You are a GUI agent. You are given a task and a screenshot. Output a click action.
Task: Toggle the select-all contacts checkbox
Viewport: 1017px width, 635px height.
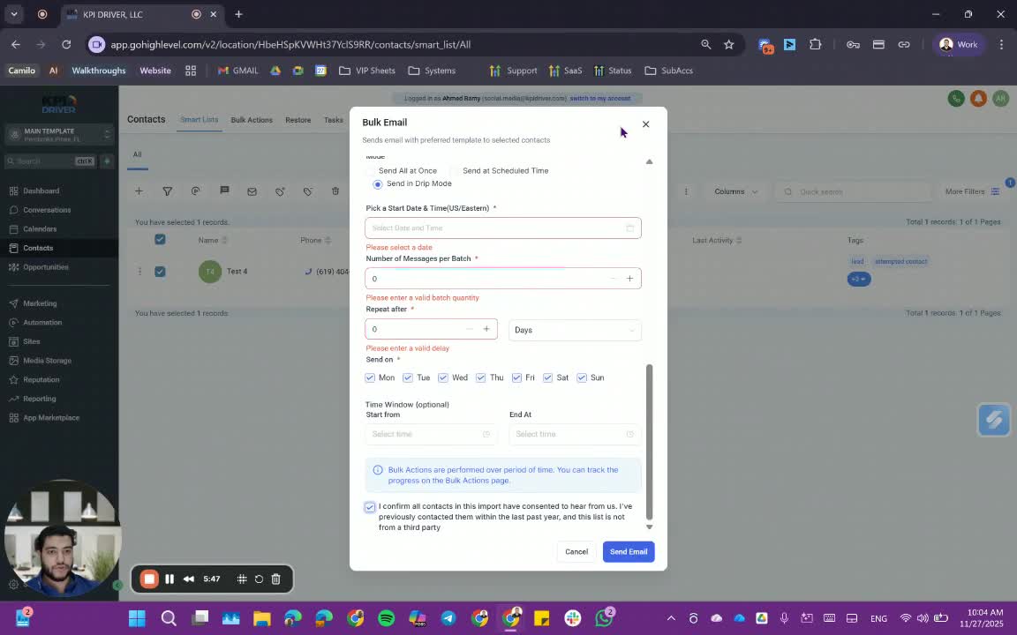pyautogui.click(x=160, y=240)
